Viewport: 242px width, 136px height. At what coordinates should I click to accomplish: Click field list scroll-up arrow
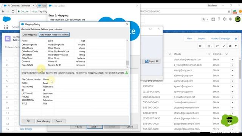(x=127, y=40)
